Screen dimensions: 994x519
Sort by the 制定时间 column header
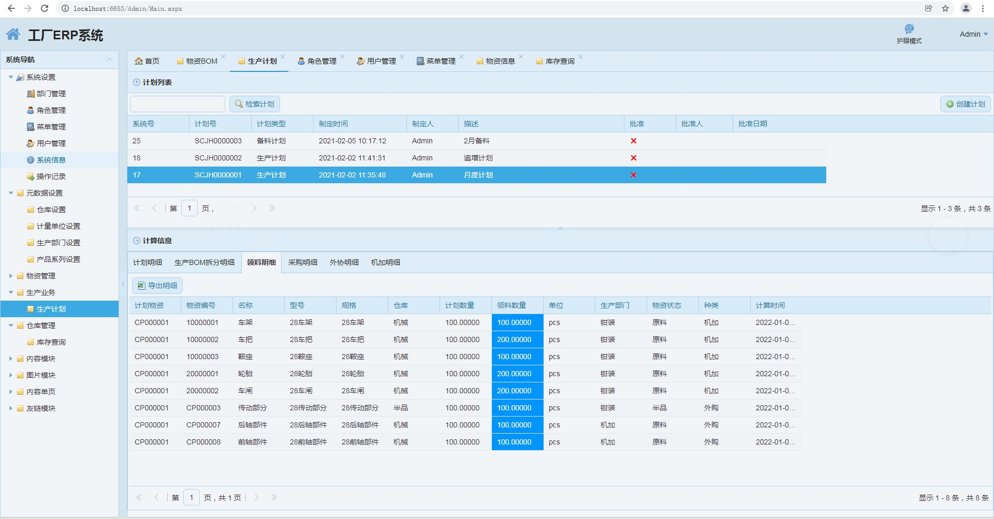pyautogui.click(x=360, y=124)
